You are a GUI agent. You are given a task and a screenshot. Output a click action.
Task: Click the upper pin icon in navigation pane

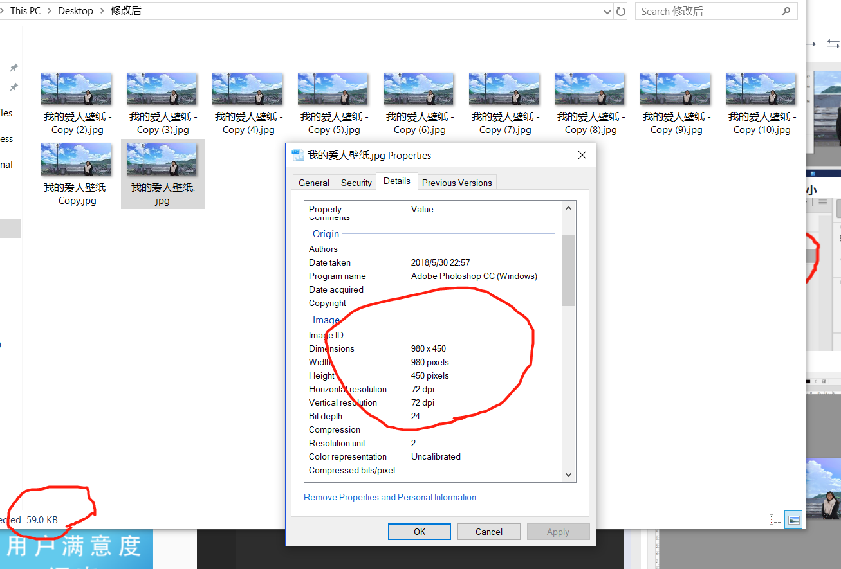tap(14, 68)
